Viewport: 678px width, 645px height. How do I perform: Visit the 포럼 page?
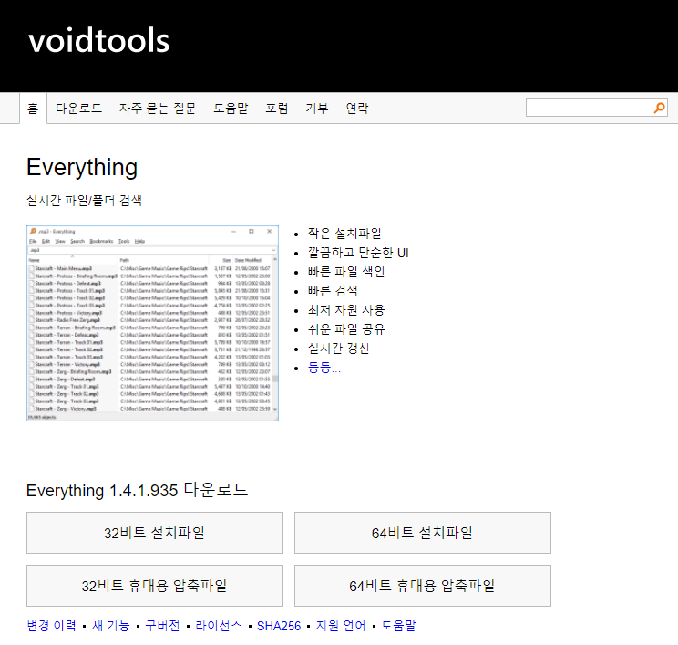point(277,109)
